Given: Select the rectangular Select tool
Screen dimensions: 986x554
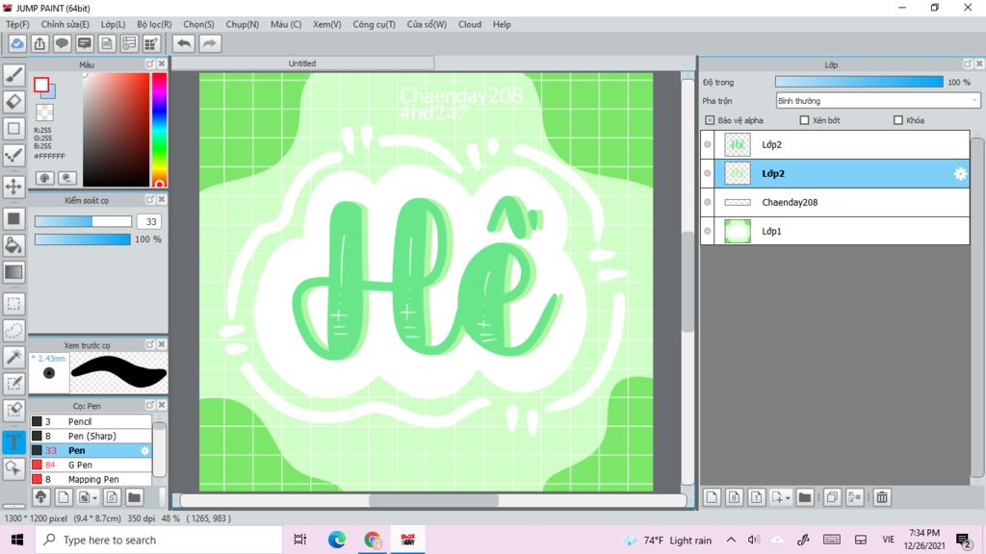Looking at the screenshot, I should 13,304.
